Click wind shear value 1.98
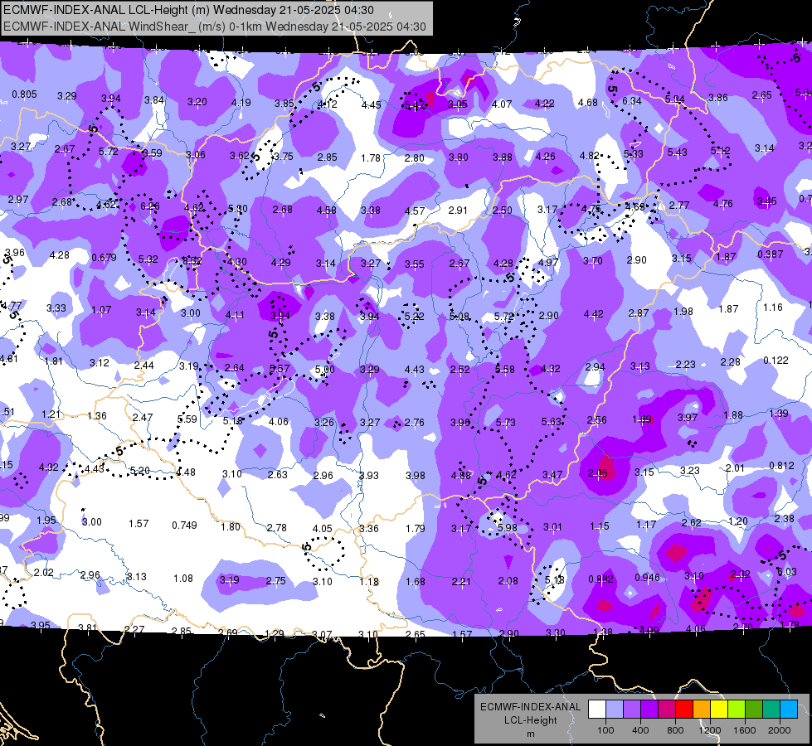The width and height of the screenshot is (812, 746). 683,311
